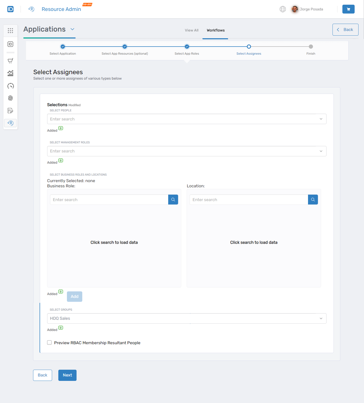
Task: Click the Business Role search magnifier
Action: (x=173, y=200)
